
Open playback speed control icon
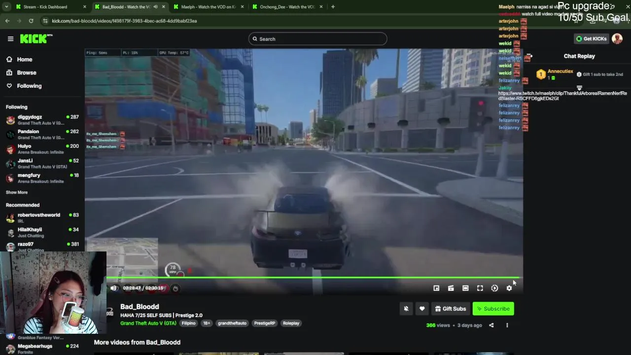click(494, 288)
